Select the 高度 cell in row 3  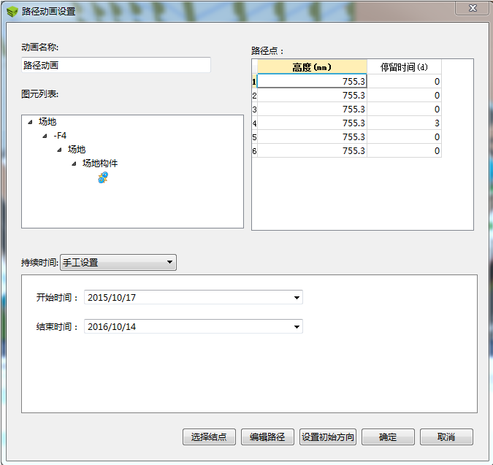312,109
